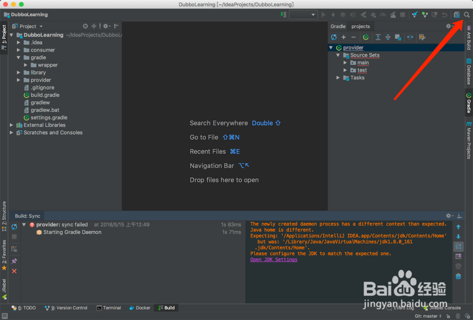
Task: Toggle view mode icon in Build panel
Action: pos(14,249)
